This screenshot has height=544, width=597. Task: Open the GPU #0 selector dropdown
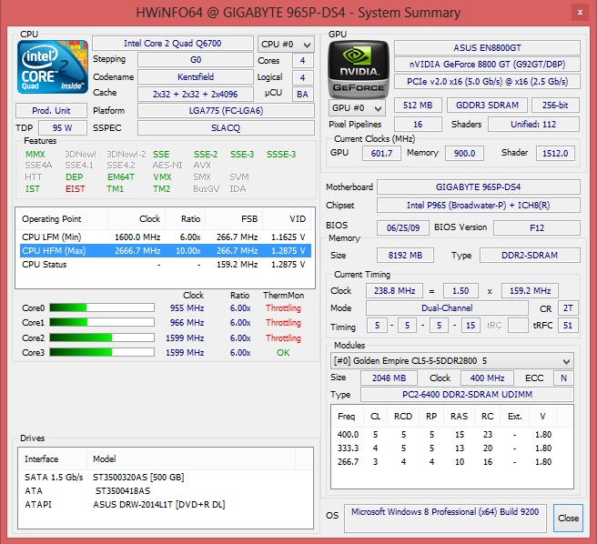357,108
